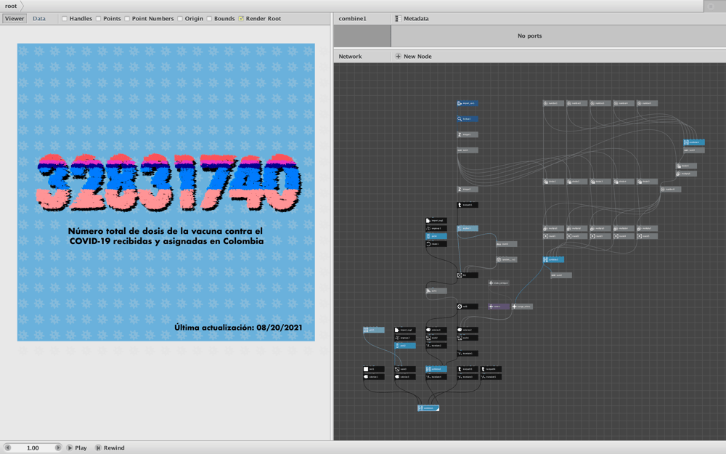
Task: Select the divide6 node
Action: [686, 166]
